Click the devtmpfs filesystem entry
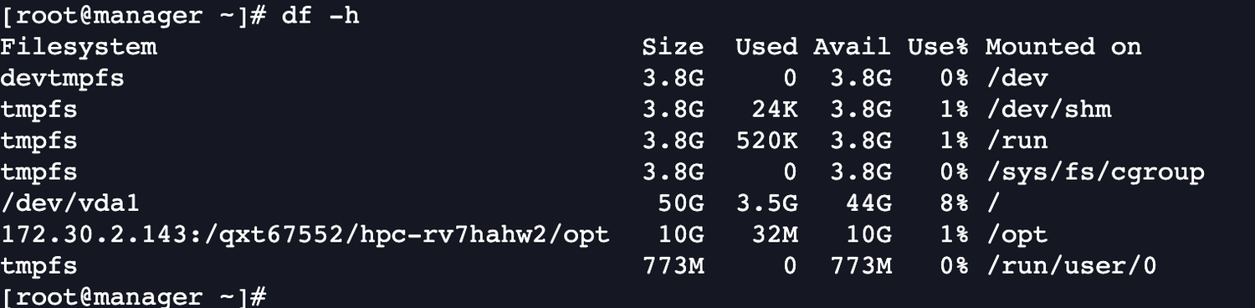This screenshot has width=1255, height=308. point(63,79)
